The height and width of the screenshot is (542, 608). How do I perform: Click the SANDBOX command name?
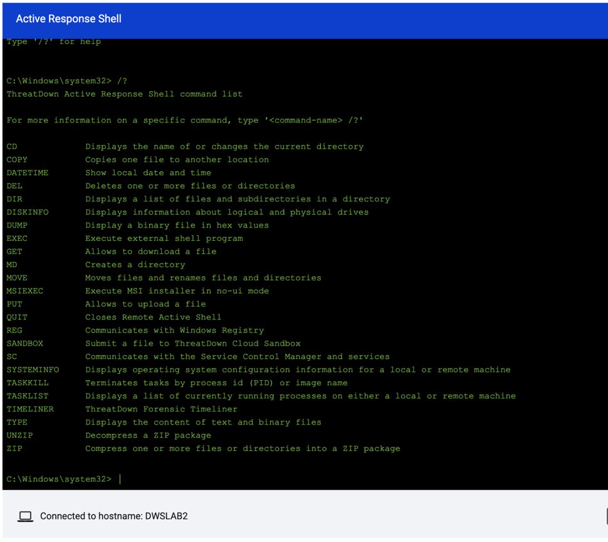click(25, 344)
